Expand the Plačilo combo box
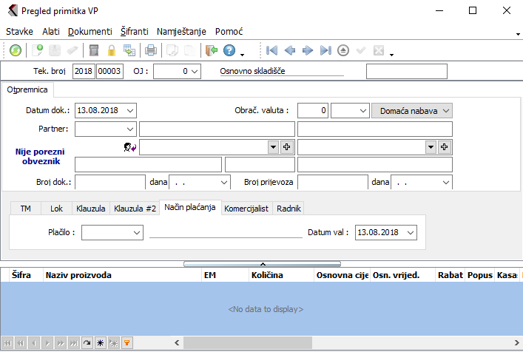Screen dimensions: 523x352 pyautogui.click(x=137, y=232)
